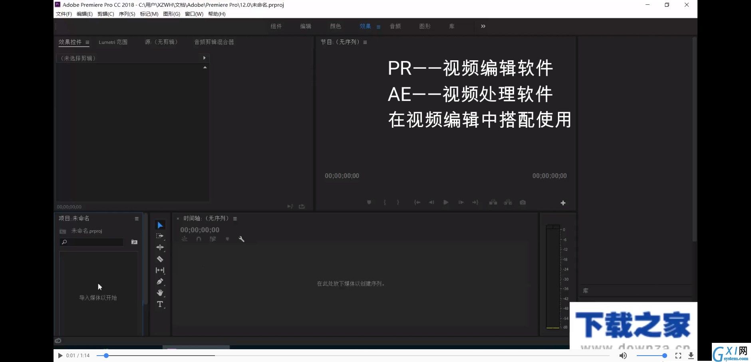Viewport: 751px width, 362px height.
Task: Select the Ripple Edit tool
Action: [160, 247]
